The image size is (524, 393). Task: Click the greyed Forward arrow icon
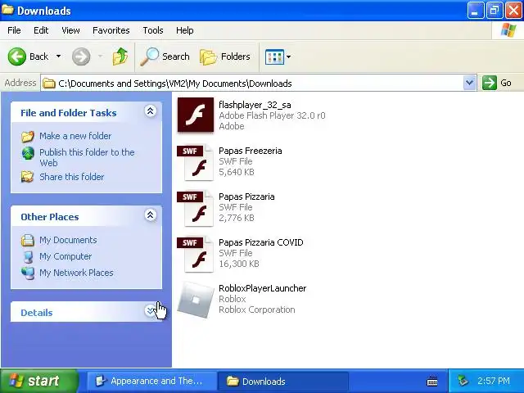pyautogui.click(x=81, y=56)
